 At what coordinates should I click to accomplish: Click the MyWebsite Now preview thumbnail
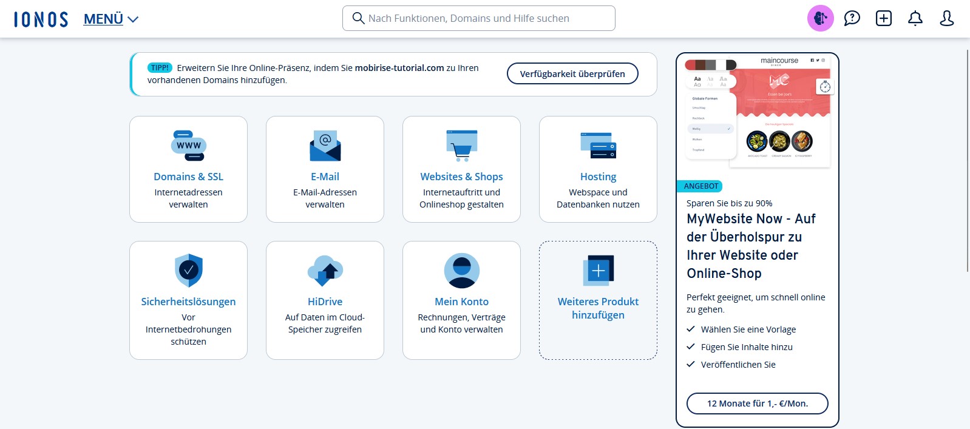[758, 113]
